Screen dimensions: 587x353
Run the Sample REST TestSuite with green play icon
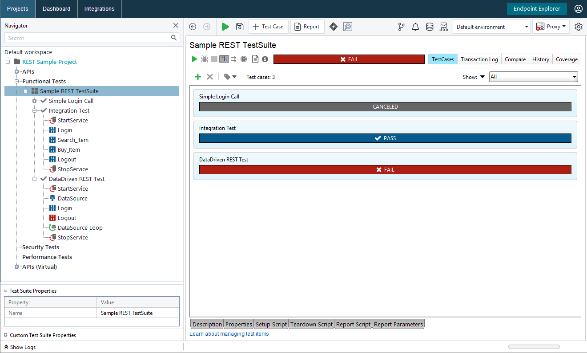coord(194,59)
